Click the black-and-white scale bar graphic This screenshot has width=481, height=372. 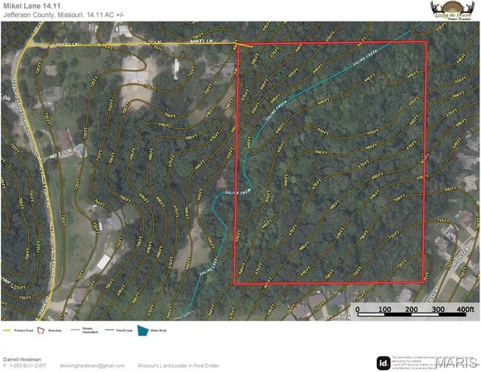pos(412,315)
